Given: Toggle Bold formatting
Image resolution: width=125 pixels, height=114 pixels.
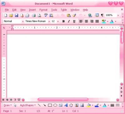Looking at the screenshot, I should point(63,21).
